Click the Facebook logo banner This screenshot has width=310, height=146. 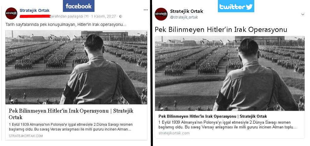tap(78, 6)
